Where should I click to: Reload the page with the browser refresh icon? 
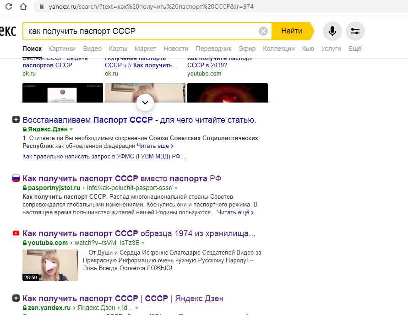[x=9, y=6]
